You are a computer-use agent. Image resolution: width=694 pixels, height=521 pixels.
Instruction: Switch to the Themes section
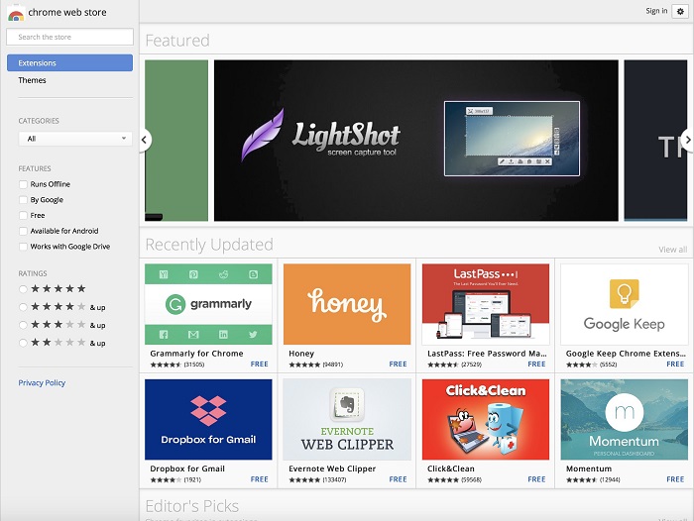(32, 80)
